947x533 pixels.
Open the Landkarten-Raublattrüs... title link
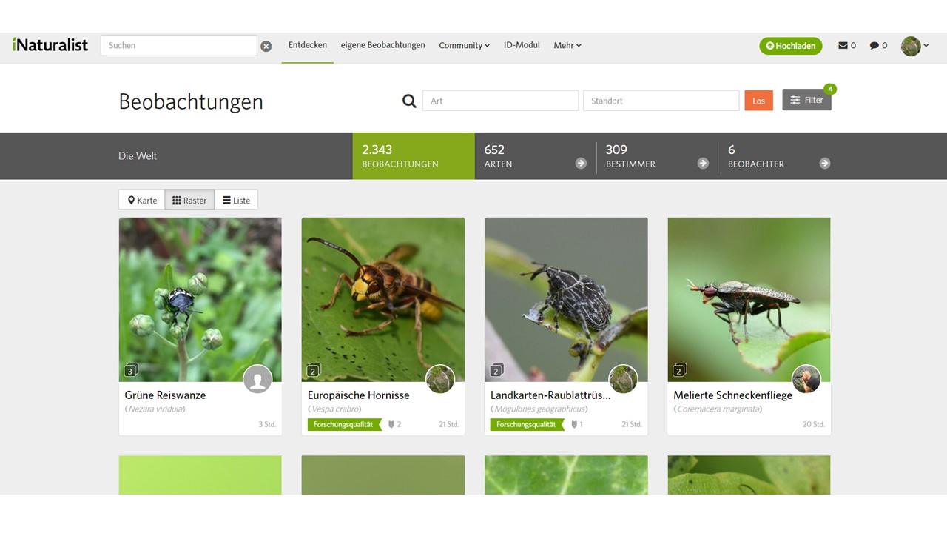pos(550,395)
